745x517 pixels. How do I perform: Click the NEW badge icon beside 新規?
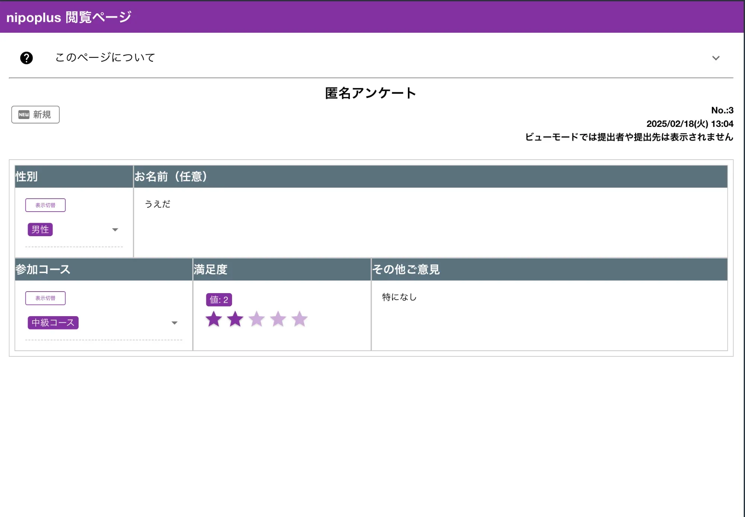click(24, 115)
